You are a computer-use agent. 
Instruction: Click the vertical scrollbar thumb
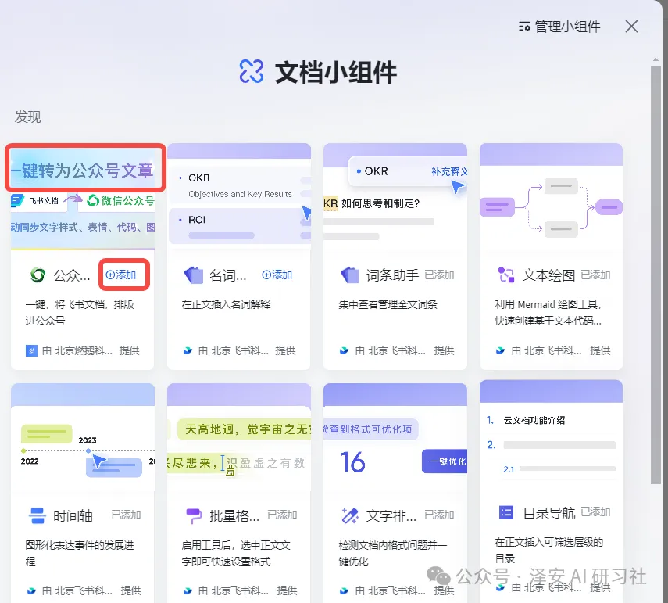655,275
